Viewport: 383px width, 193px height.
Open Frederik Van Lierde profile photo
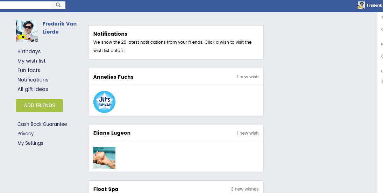pos(27,31)
